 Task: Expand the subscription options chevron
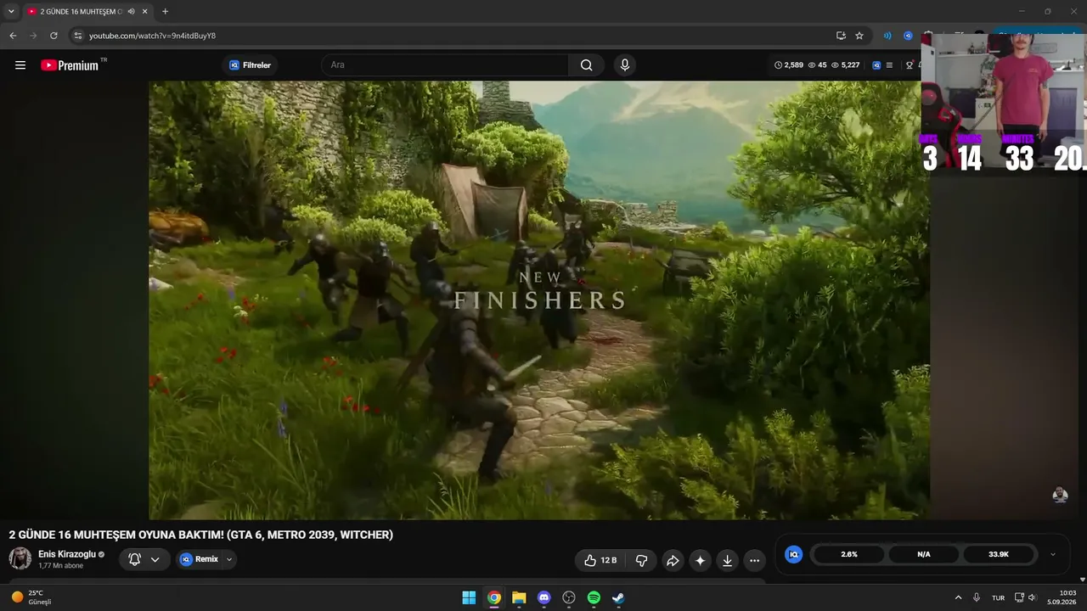[155, 559]
